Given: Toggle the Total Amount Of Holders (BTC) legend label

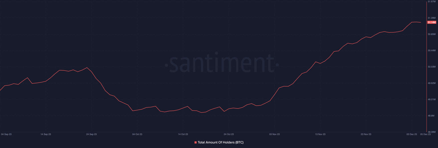Looking at the screenshot, I should point(220,142).
